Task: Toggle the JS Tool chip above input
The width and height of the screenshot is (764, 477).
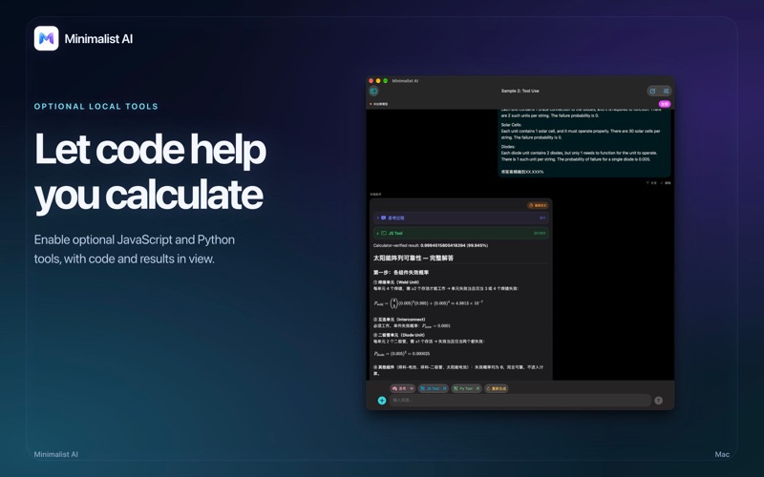Action: [x=434, y=388]
